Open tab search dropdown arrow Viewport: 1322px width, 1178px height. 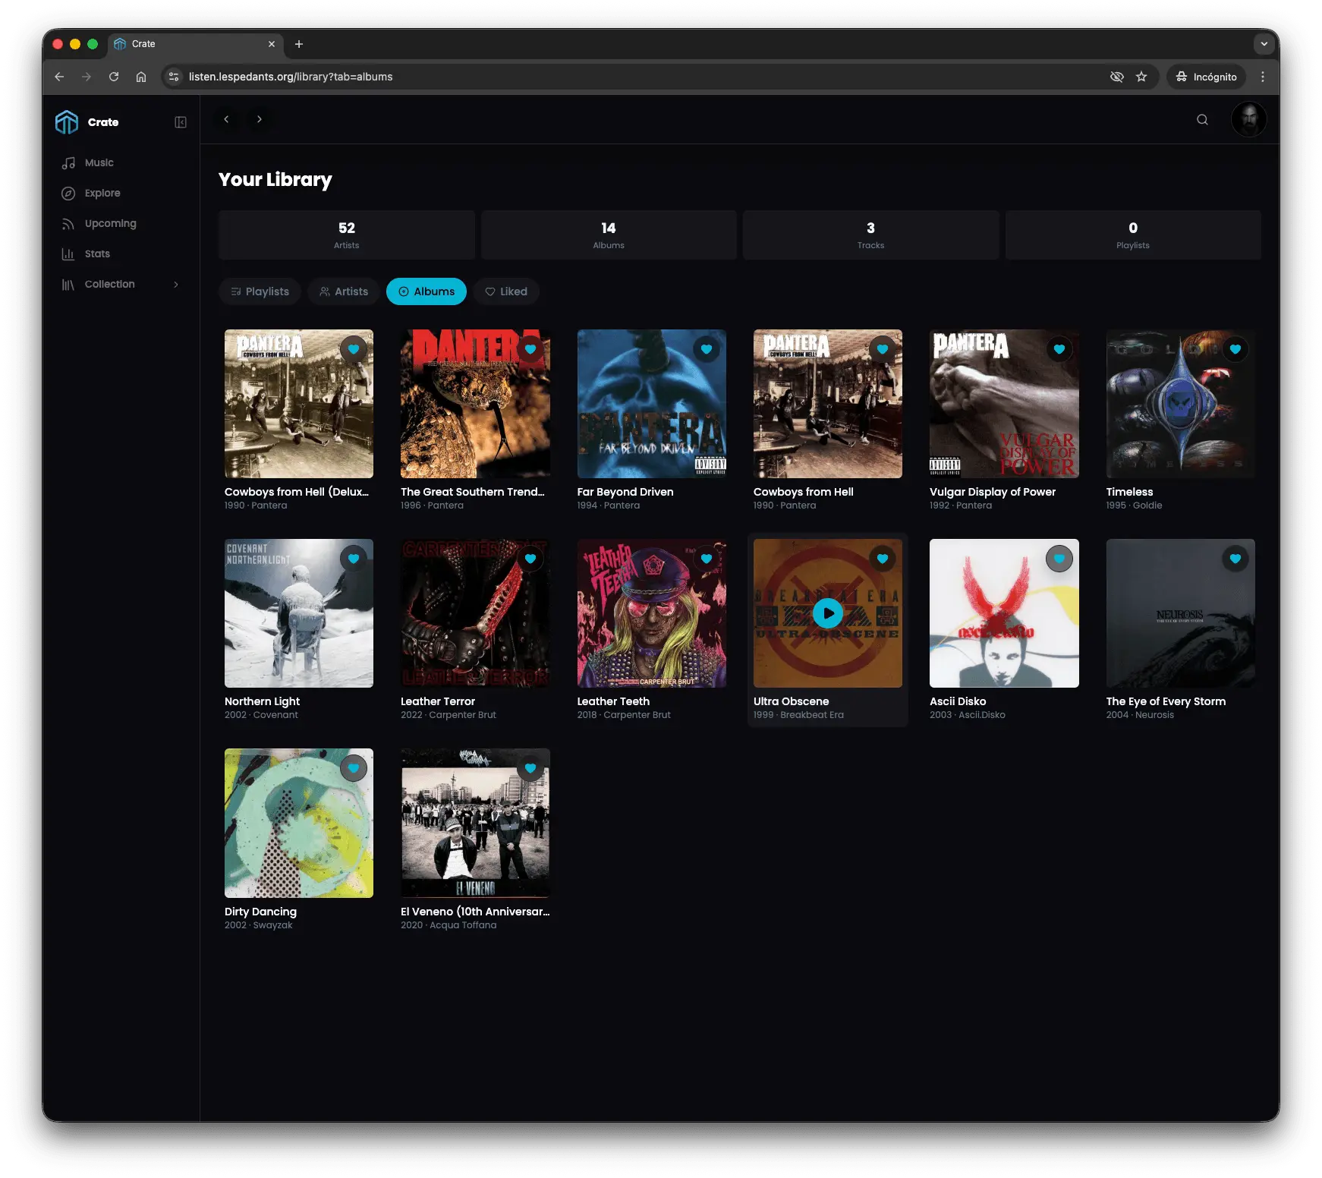pos(1264,44)
